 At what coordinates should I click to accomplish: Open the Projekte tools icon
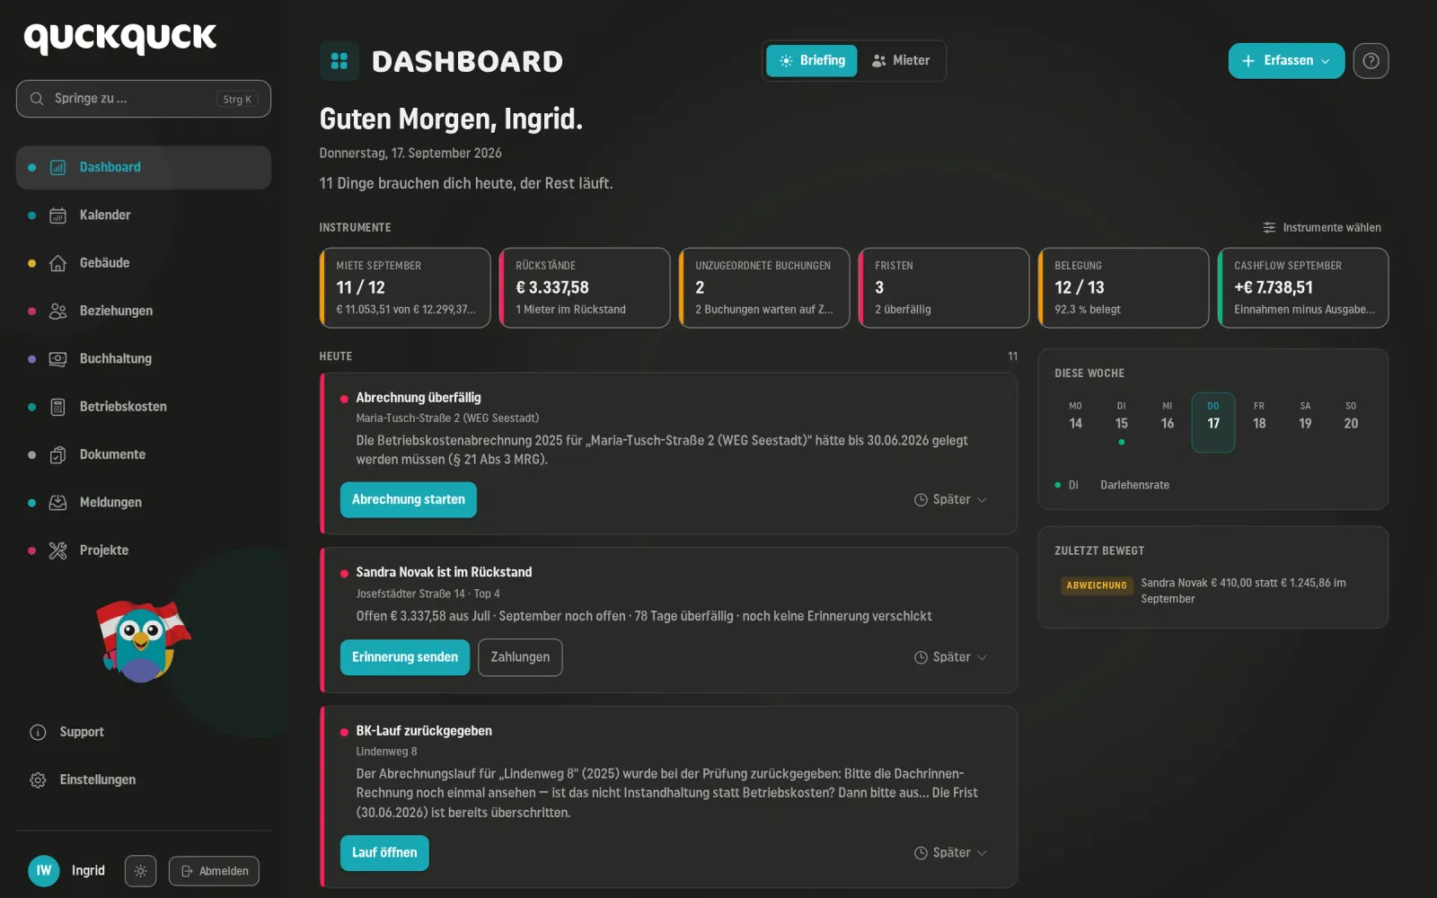point(57,550)
